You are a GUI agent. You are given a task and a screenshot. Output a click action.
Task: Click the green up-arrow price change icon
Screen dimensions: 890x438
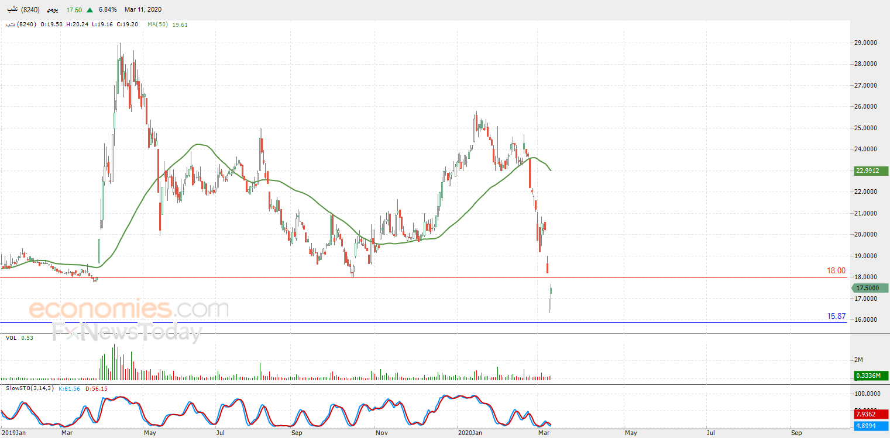click(x=90, y=10)
